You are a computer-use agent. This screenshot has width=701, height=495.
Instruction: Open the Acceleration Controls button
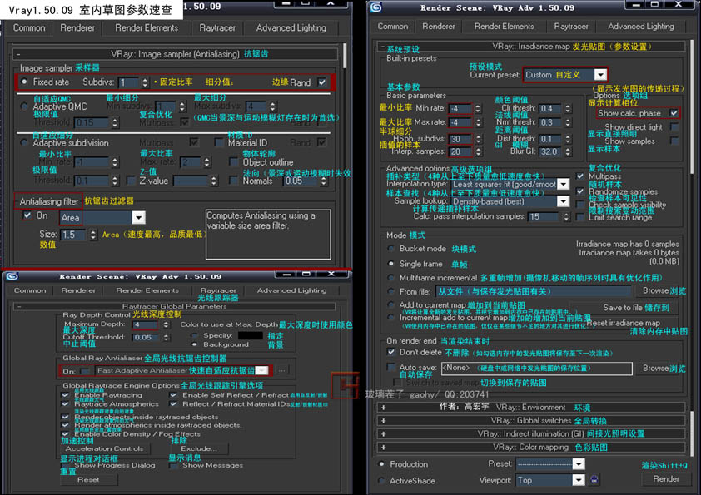(105, 448)
